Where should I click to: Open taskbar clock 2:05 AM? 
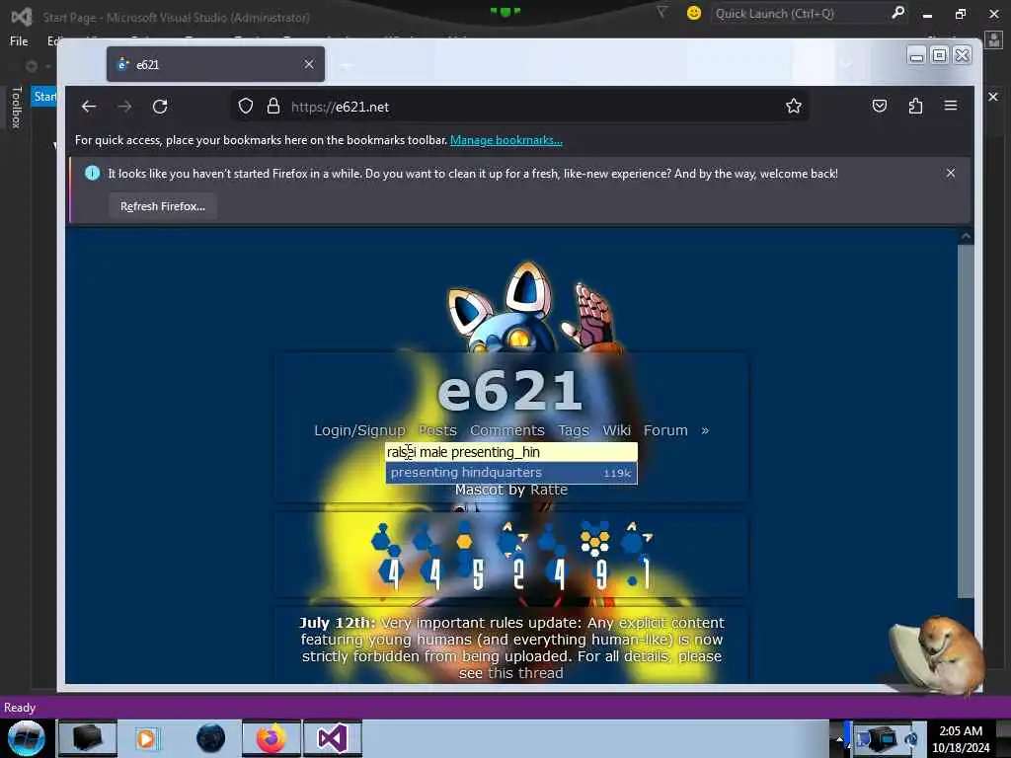(x=961, y=738)
